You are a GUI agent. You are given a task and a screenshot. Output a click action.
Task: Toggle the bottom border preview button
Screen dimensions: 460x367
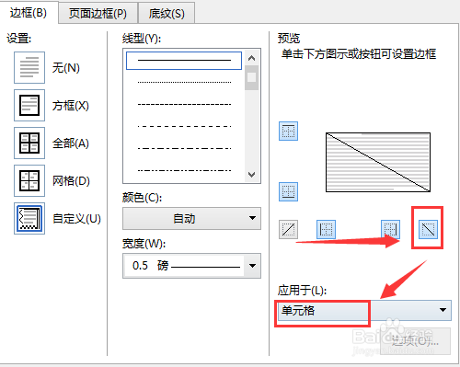coord(288,191)
